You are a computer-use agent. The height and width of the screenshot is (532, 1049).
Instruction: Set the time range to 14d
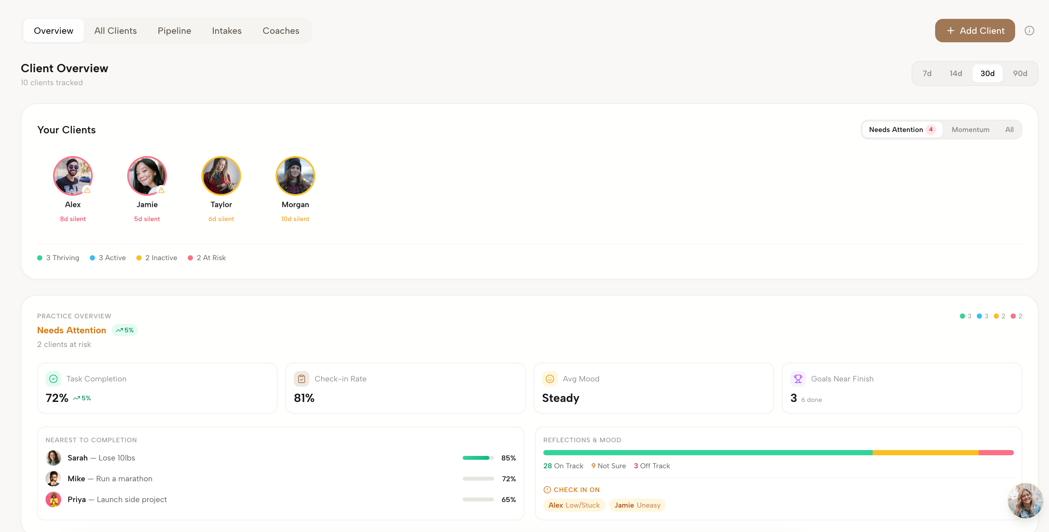tap(956, 73)
